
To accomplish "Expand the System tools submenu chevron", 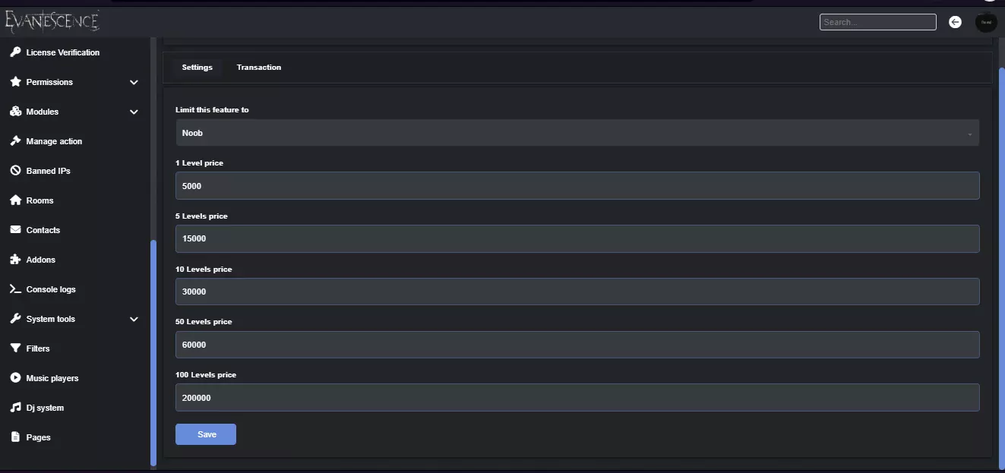I will pyautogui.click(x=134, y=319).
